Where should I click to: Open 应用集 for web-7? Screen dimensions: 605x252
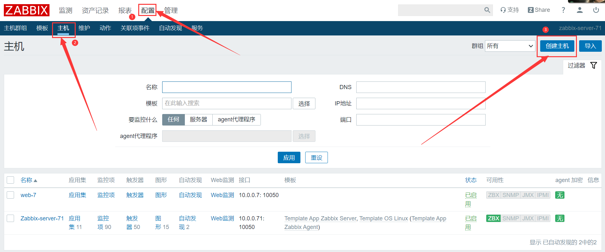tap(78, 195)
